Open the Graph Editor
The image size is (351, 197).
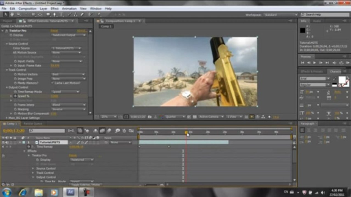[x=131, y=131]
